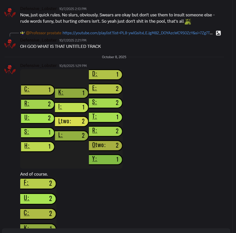
Task: Click Defensive_Lobster username on the 2:21 PM message
Action: 38,40
